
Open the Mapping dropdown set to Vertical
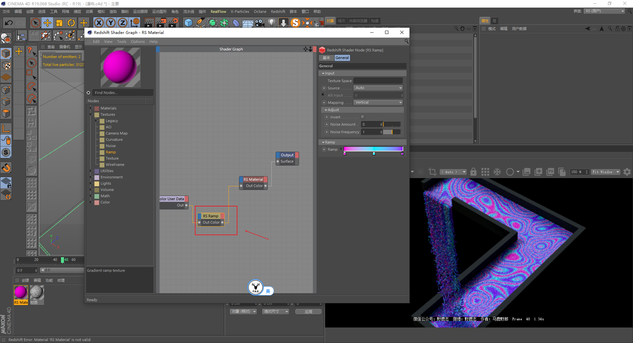(x=378, y=103)
